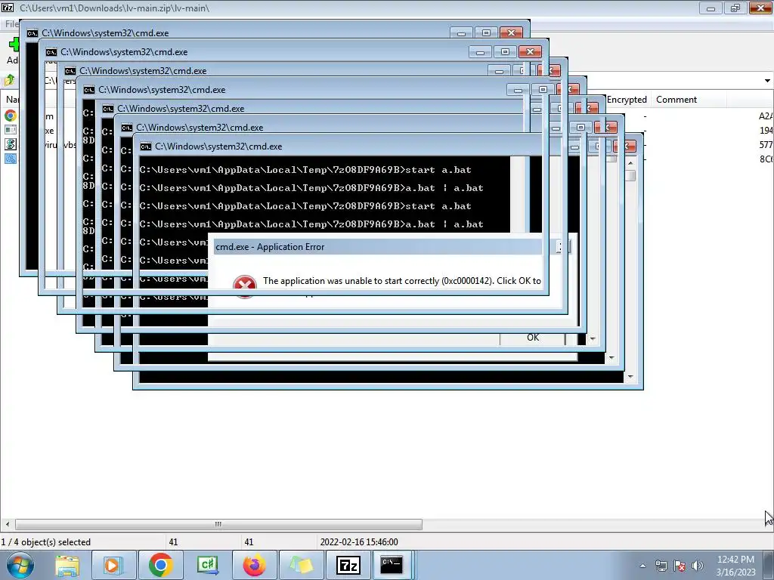The width and height of the screenshot is (774, 580).
Task: Open the network tray icon
Action: 661,566
